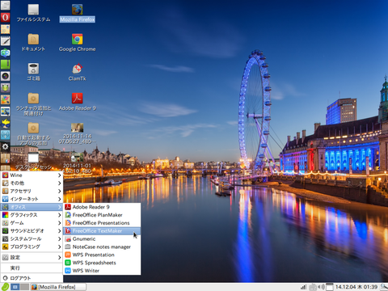Launch the yellow-haired mascot dock icon
This screenshot has height=291, width=388.
click(5, 123)
